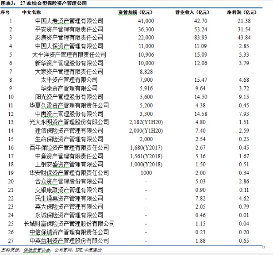273x255 pixels.
Task: Select the revenue value '14.58'
Action: 201,114
